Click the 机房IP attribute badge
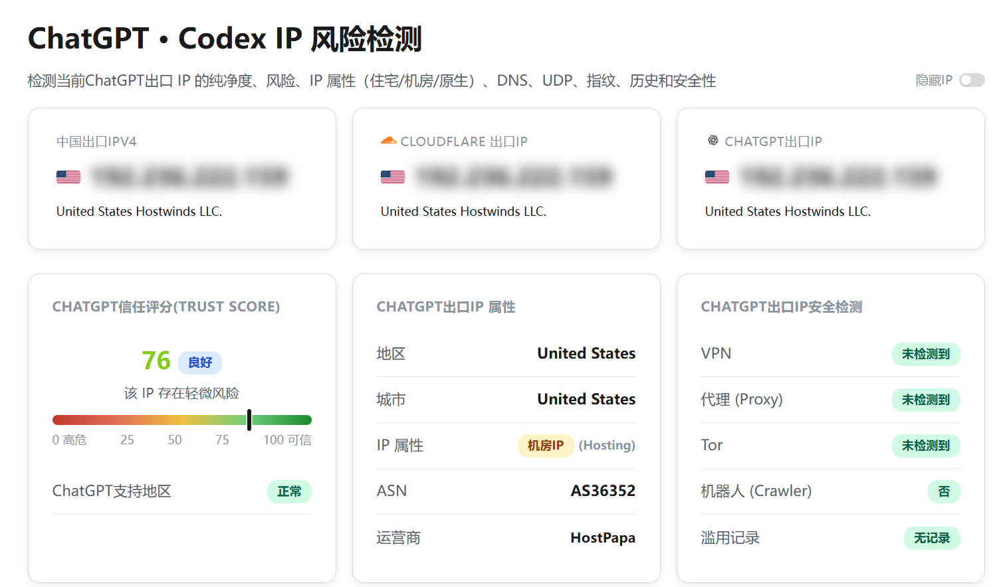Screen dimensions: 997x587 coord(546,446)
